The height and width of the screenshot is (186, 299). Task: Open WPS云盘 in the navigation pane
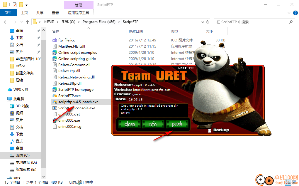tap(21, 89)
